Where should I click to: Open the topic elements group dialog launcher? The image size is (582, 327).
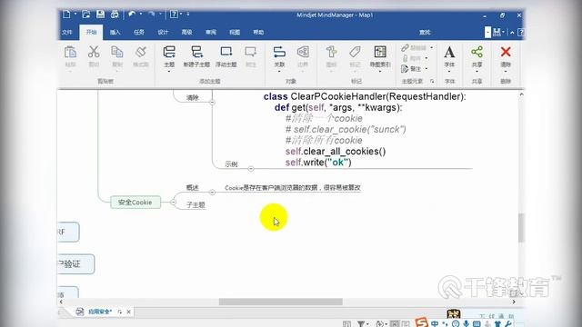[432, 81]
